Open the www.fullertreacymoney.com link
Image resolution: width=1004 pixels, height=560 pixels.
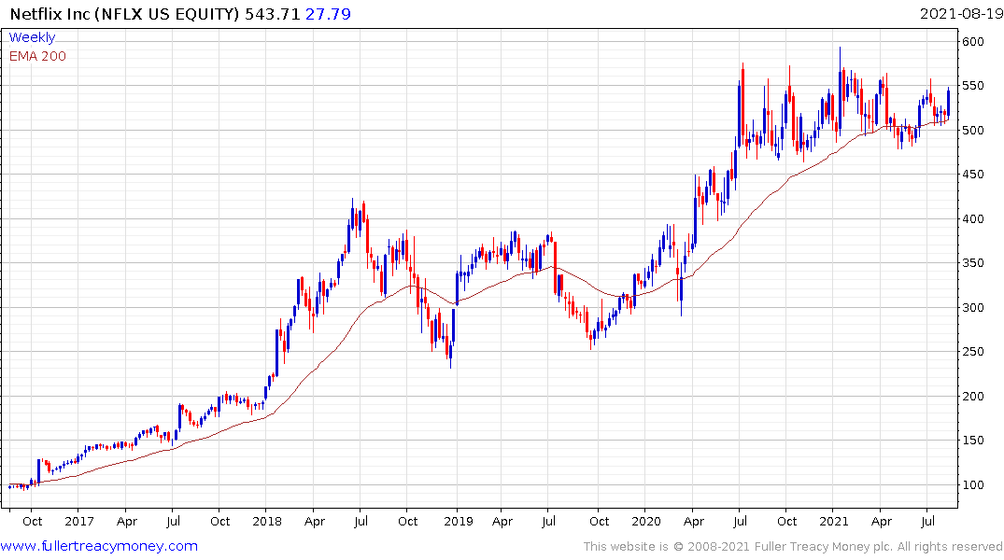click(99, 547)
